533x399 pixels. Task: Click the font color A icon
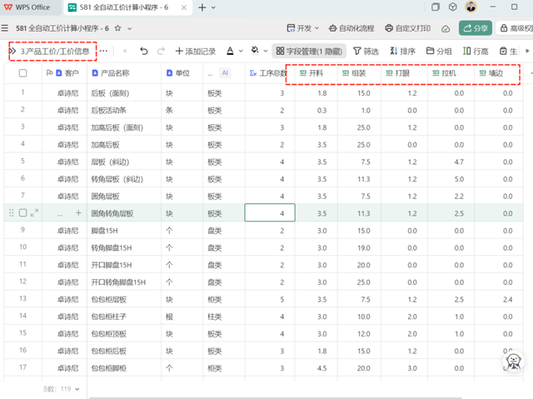point(230,51)
